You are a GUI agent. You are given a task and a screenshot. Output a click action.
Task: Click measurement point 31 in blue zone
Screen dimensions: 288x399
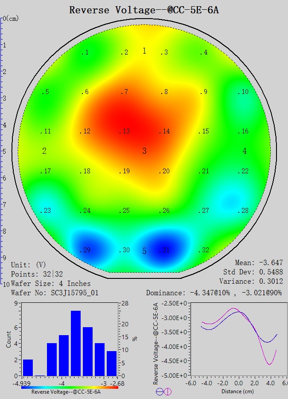pyautogui.click(x=164, y=250)
